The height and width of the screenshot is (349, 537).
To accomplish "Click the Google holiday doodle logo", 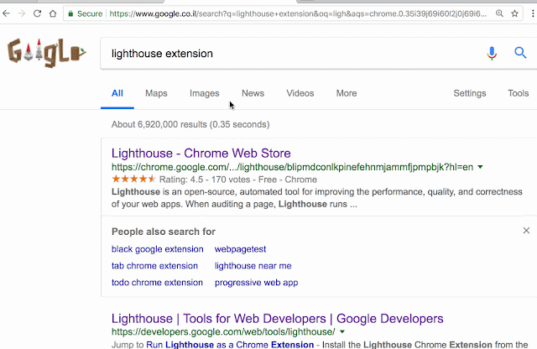I will (x=46, y=53).
